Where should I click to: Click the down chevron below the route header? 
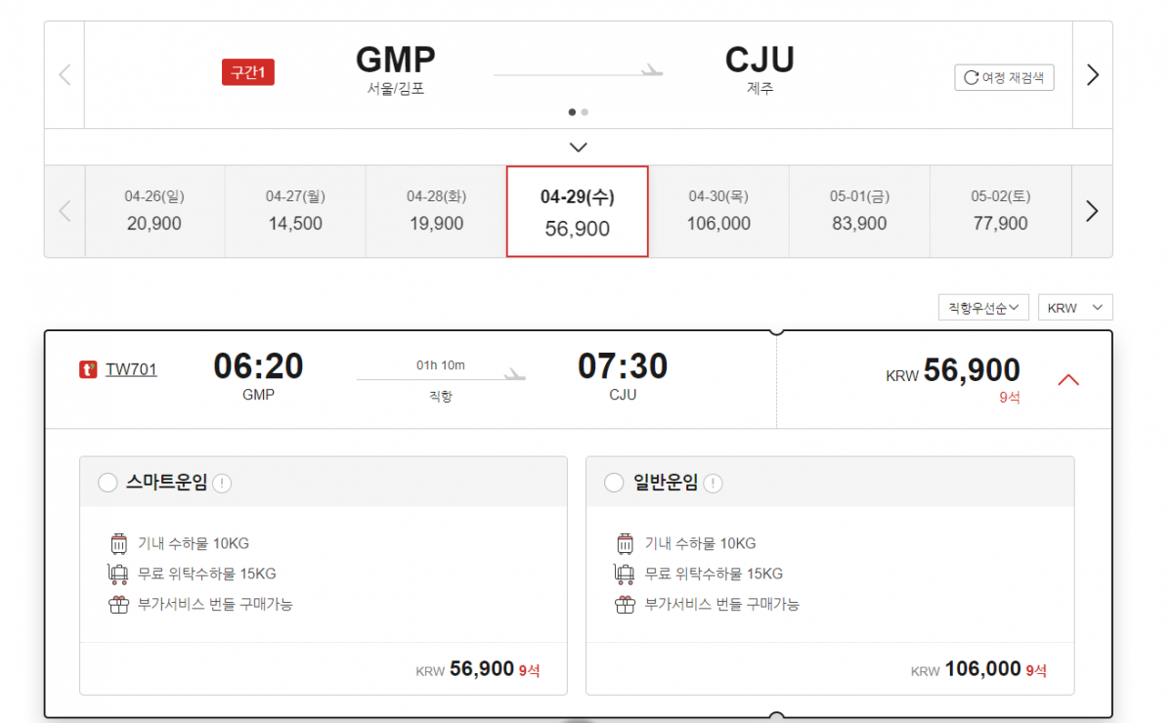pos(578,147)
